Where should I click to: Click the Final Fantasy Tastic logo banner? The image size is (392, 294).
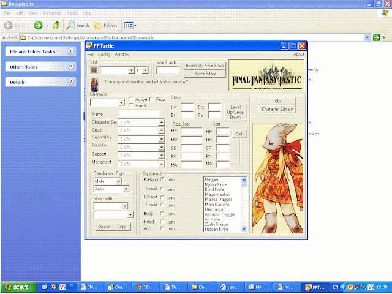tap(266, 75)
